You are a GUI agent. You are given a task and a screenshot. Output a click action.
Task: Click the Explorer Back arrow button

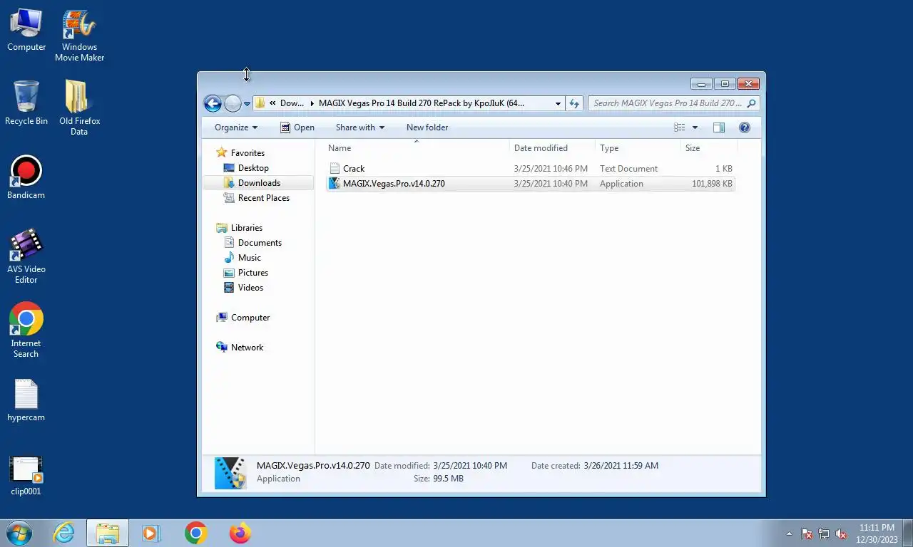pos(213,103)
